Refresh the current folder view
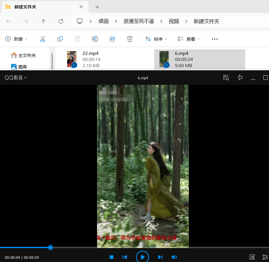The image size is (269, 262). tap(61, 21)
